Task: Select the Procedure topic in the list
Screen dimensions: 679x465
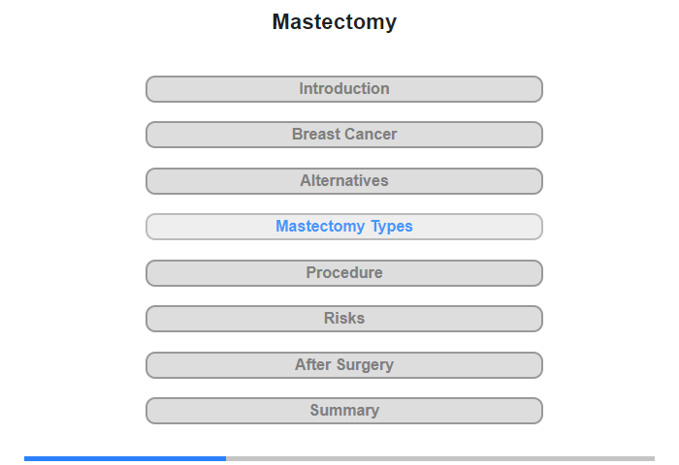Action: (343, 273)
